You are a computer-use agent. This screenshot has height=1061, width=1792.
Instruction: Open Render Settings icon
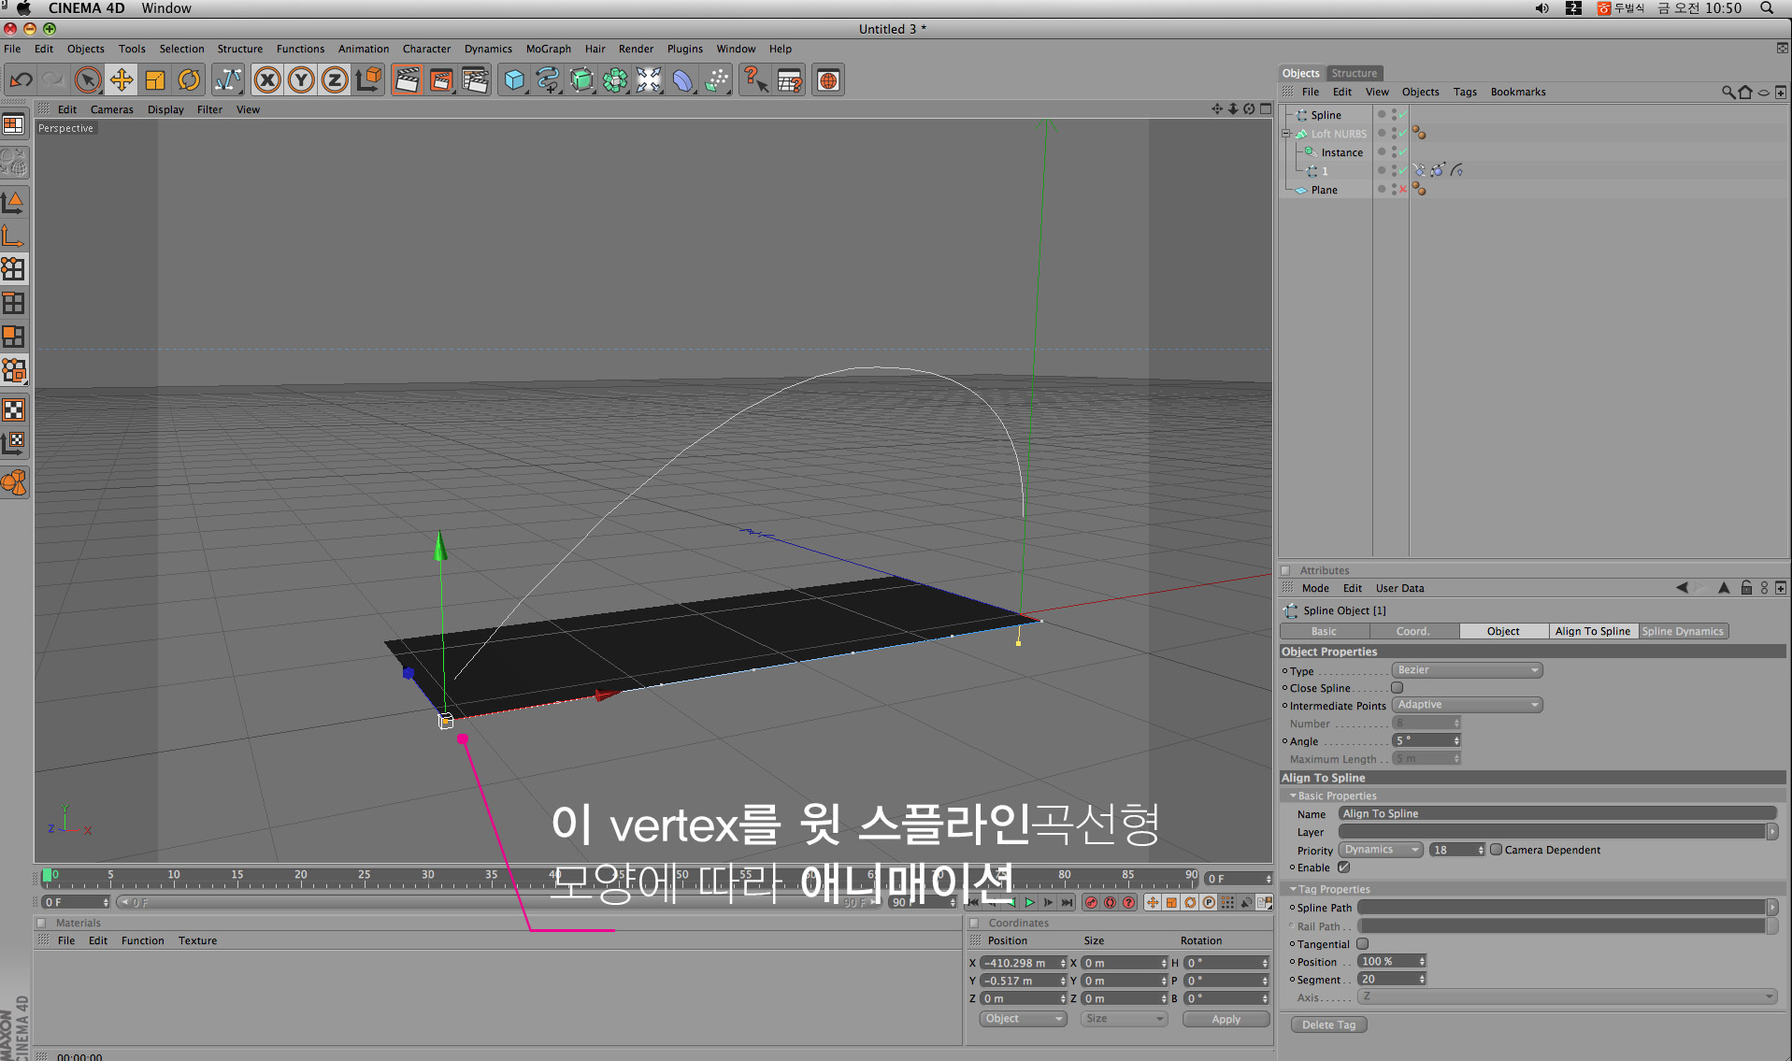(475, 80)
